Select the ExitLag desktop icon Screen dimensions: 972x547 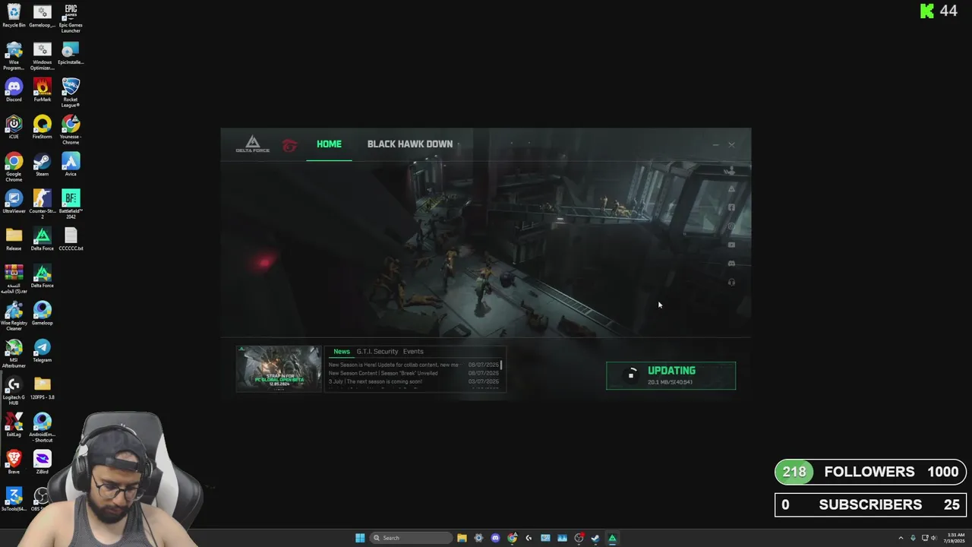(14, 425)
